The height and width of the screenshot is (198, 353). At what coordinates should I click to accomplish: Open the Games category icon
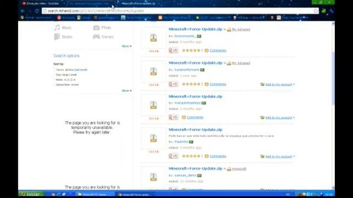click(97, 37)
